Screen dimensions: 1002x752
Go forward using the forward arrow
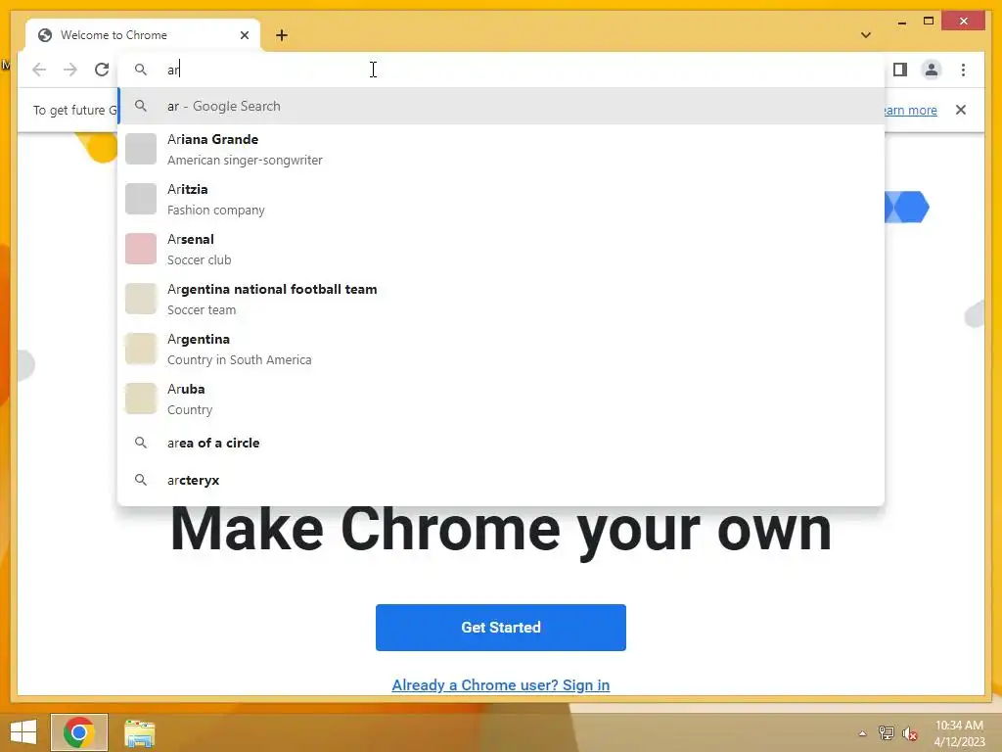70,70
